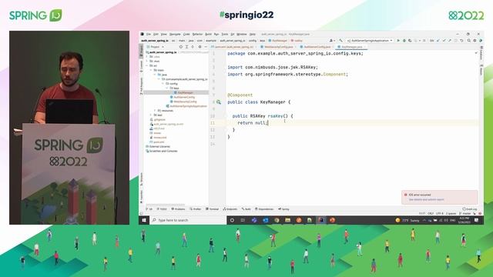Collapse the config package node
Viewport: 493px width, 277px height.
(163, 84)
